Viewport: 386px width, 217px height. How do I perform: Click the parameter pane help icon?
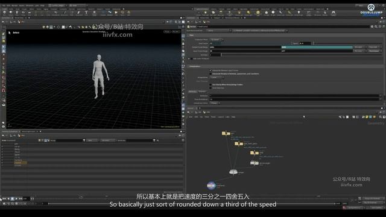pyautogui.click(x=384, y=27)
